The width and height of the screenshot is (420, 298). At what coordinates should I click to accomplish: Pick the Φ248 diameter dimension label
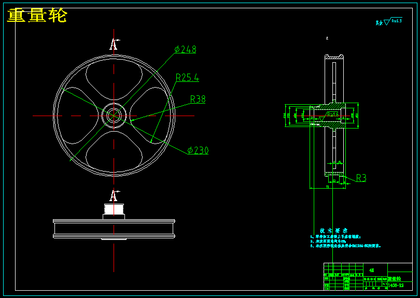click(185, 50)
